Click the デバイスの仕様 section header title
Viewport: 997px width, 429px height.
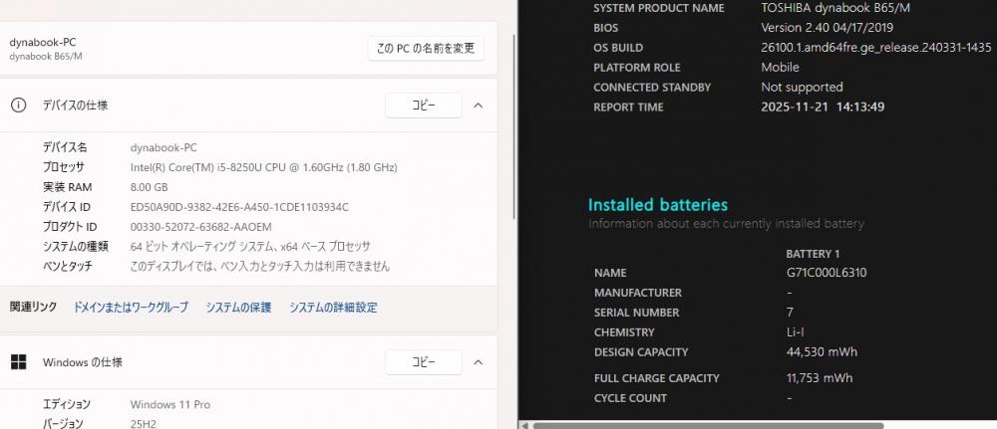pyautogui.click(x=76, y=106)
